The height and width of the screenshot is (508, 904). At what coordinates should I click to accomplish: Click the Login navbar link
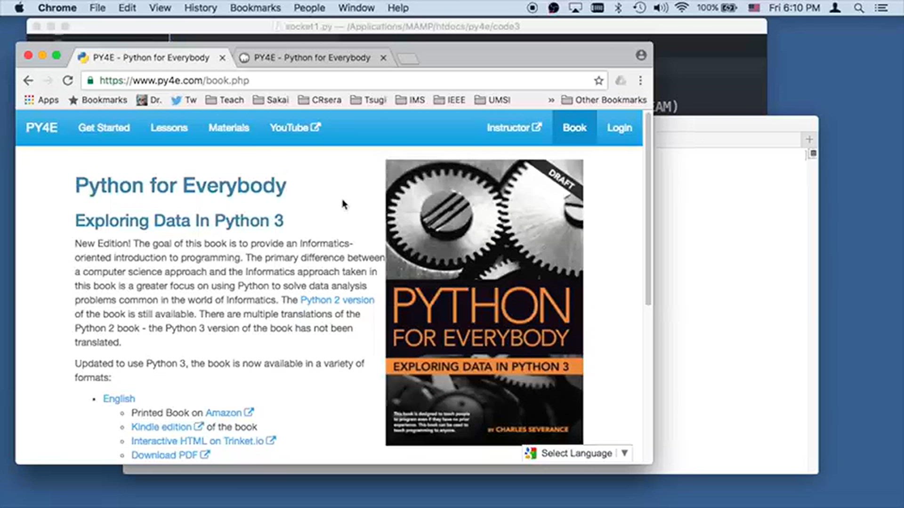click(619, 128)
